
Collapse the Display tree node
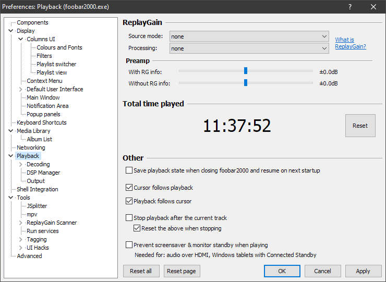click(x=11, y=31)
